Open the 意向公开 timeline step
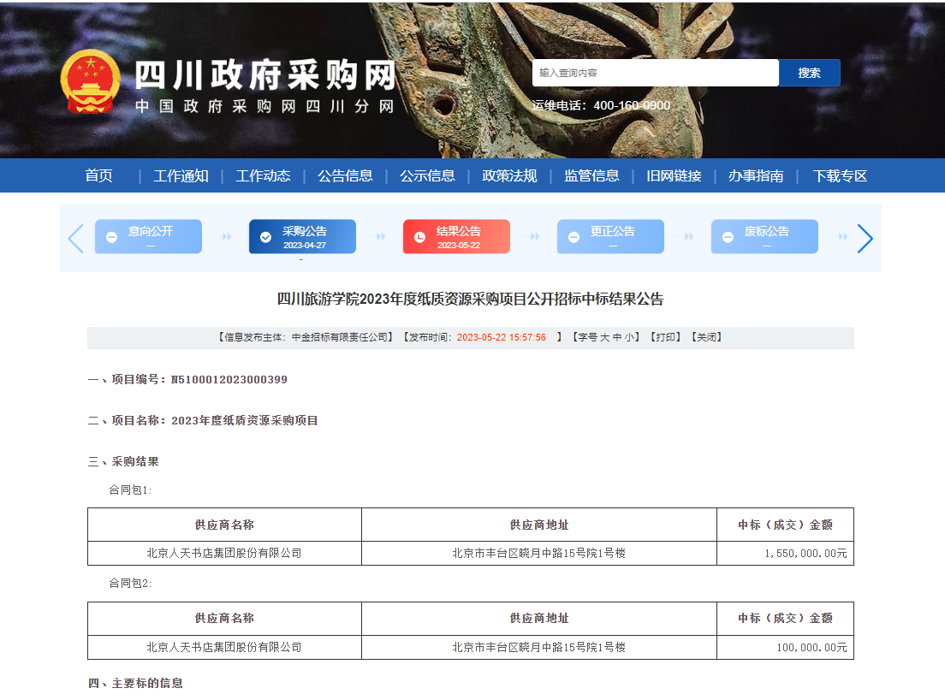This screenshot has height=700, width=945. 148,237
